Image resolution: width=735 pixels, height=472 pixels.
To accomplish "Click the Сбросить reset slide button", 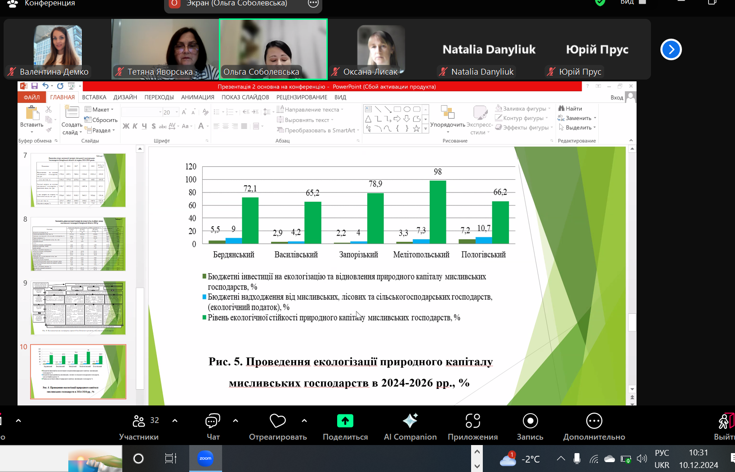I will tap(101, 120).
